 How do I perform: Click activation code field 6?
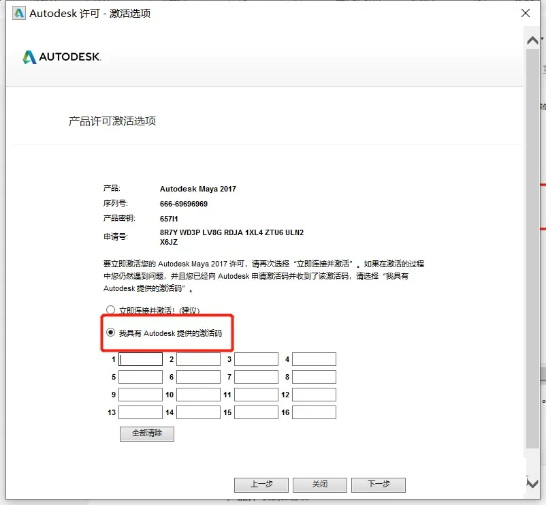[x=199, y=377]
